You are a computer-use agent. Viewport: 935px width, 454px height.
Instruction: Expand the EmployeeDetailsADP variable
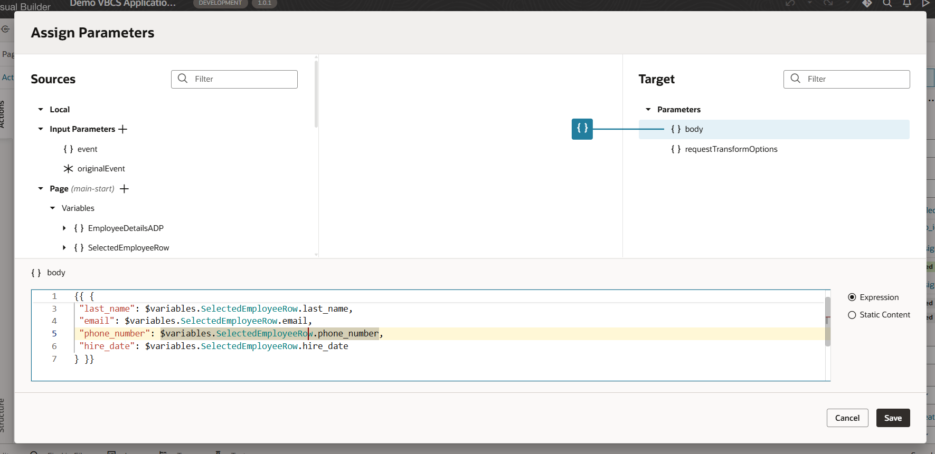coord(64,228)
